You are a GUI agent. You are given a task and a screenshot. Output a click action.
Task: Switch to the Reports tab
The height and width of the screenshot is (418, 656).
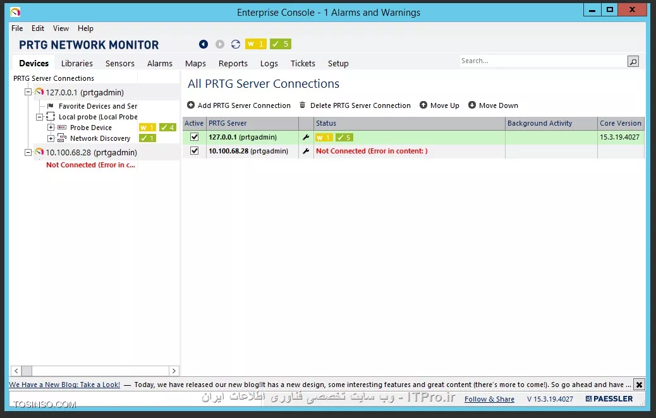click(233, 64)
